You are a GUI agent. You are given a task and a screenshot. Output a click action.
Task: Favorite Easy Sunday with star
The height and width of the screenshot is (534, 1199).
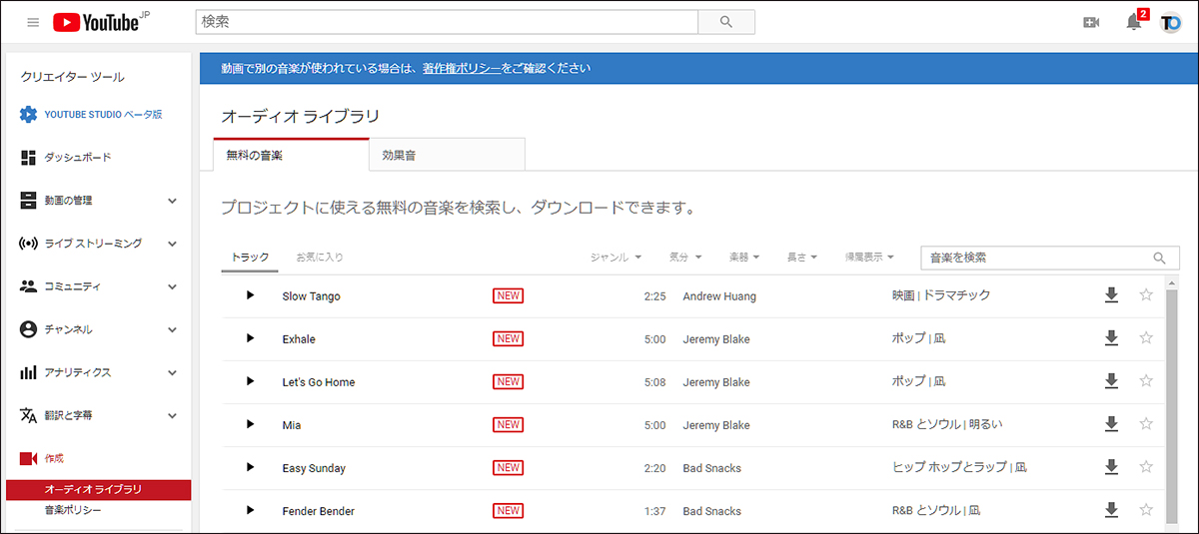(x=1146, y=467)
